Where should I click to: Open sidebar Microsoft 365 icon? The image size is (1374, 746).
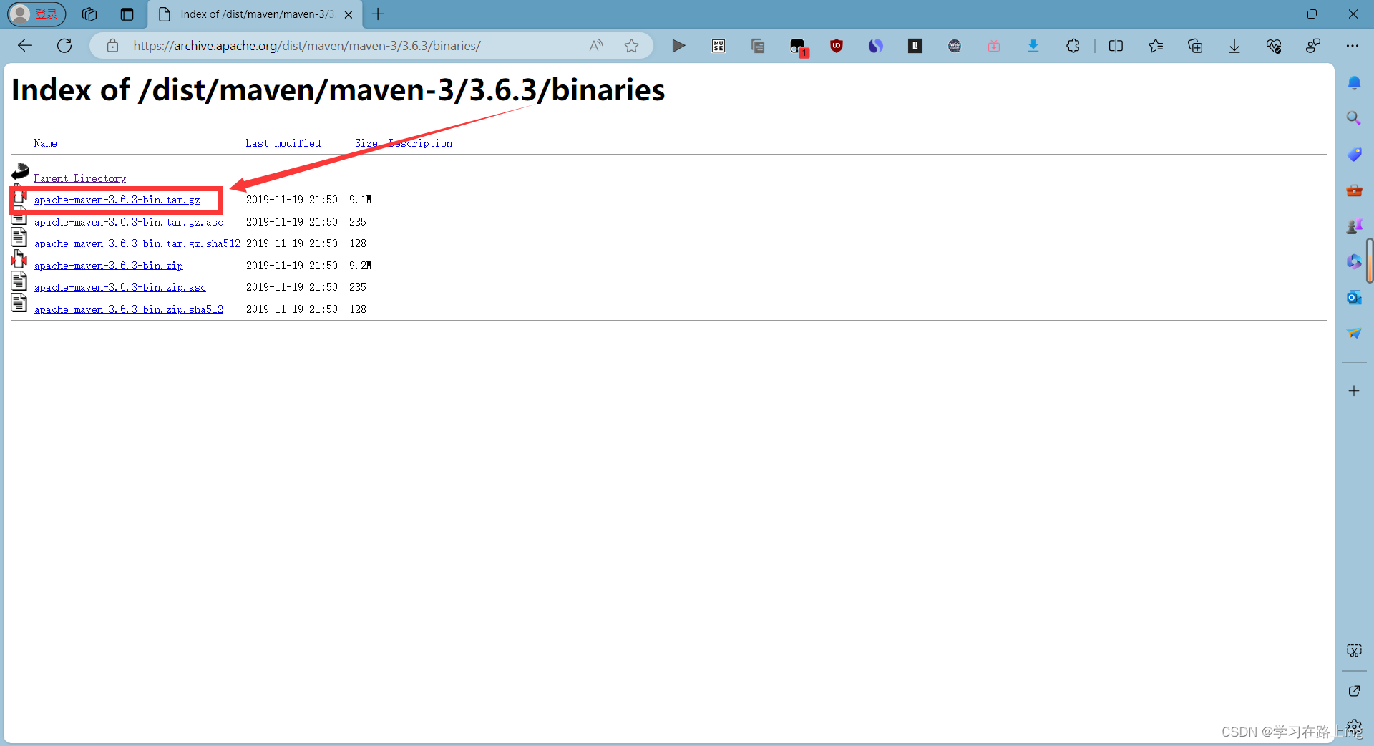click(1354, 262)
